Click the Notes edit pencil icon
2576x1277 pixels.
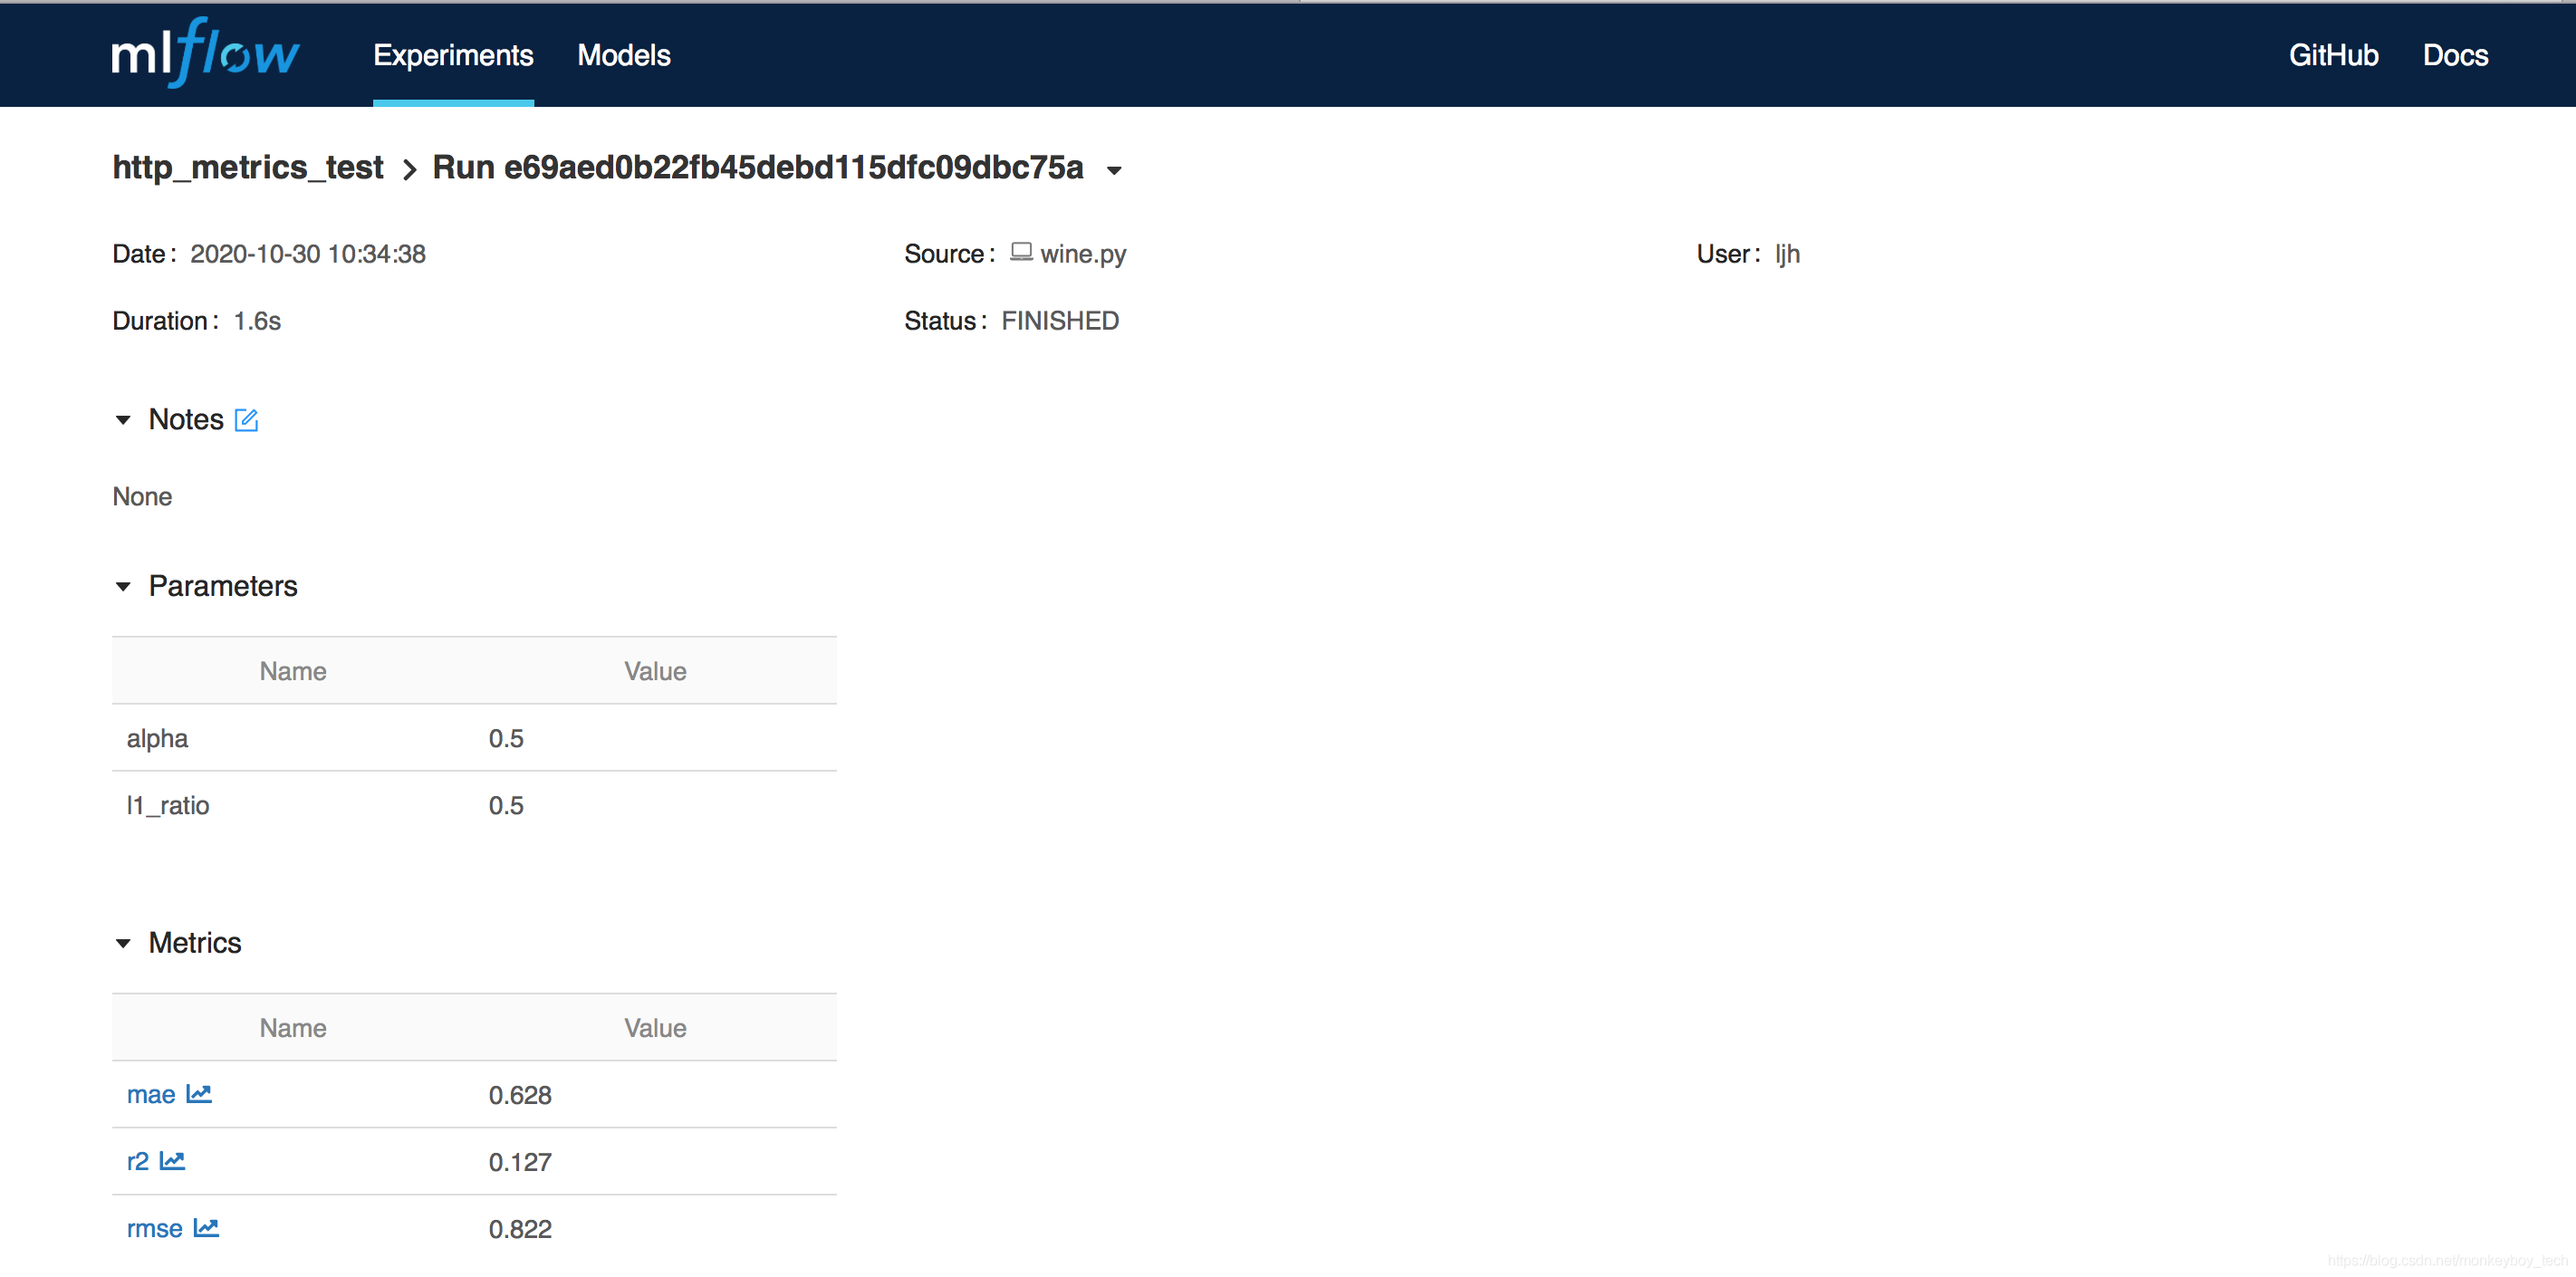250,421
